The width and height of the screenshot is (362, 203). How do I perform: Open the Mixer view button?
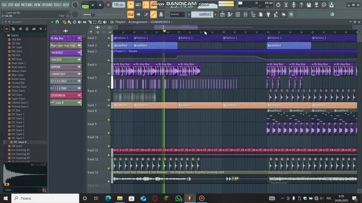pyautogui.click(x=245, y=15)
